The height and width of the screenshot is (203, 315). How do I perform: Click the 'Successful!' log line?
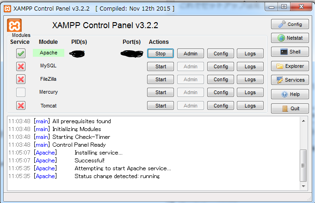coord(89,161)
